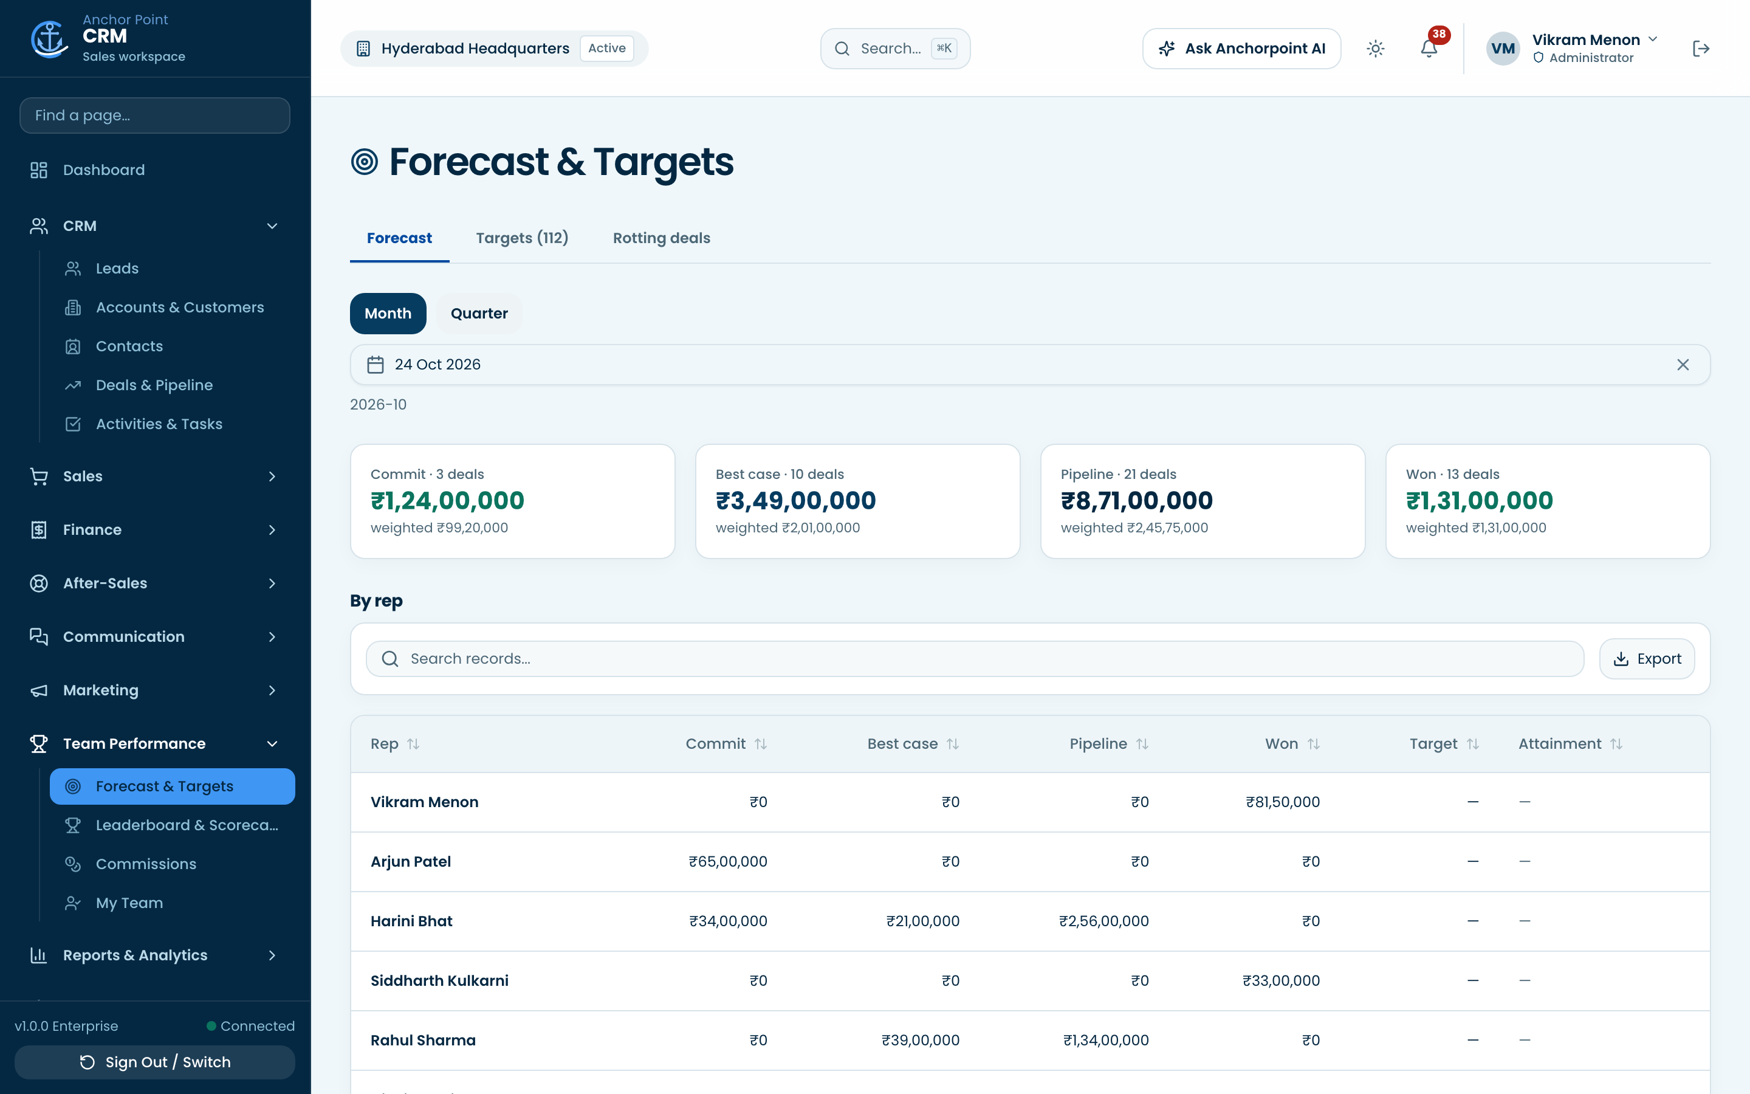The height and width of the screenshot is (1094, 1750).
Task: Open Activities & Tasks
Action: pyautogui.click(x=172, y=424)
